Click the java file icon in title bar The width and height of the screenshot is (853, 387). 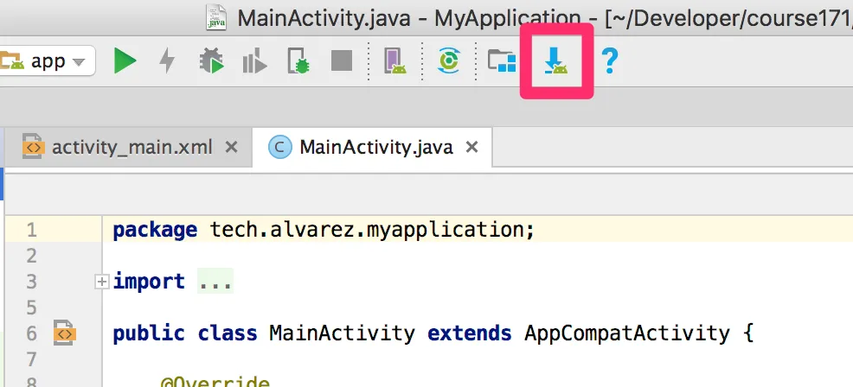point(216,17)
